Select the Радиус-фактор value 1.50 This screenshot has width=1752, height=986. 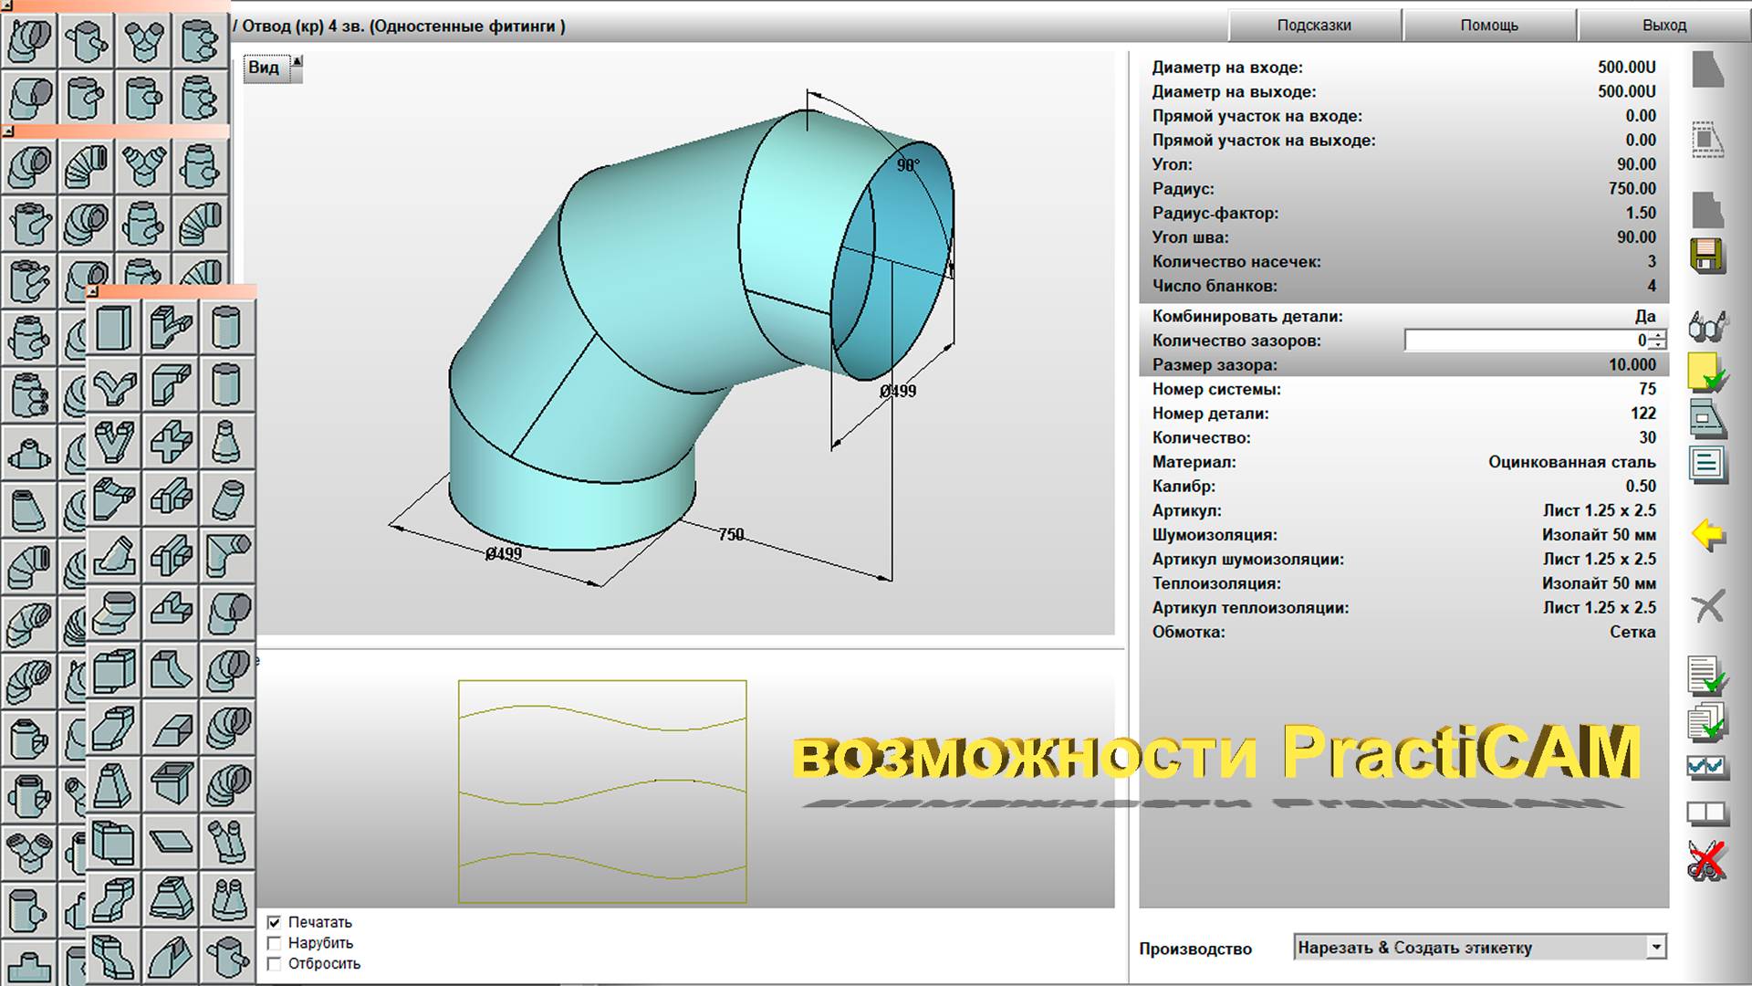point(1640,213)
